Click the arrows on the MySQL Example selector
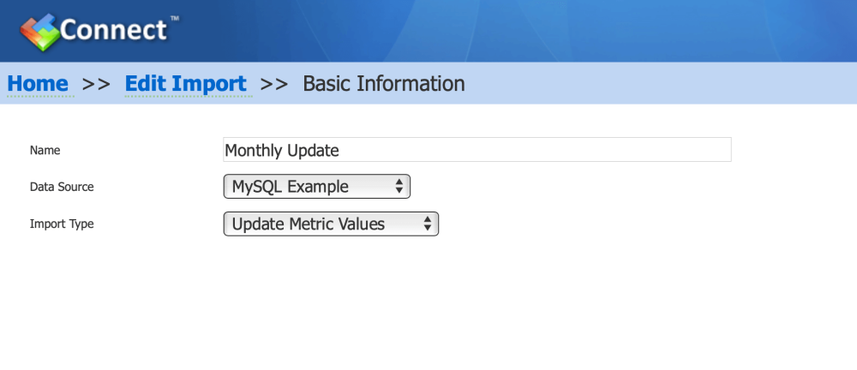The width and height of the screenshot is (857, 370). (399, 187)
